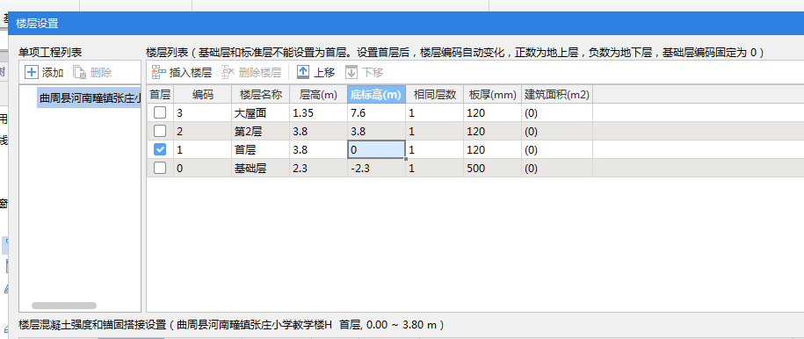This screenshot has height=339, width=804.
Task: Click the 编码 column header
Action: click(x=203, y=94)
